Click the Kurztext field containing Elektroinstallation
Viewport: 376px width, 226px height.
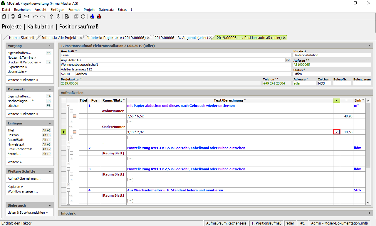click(x=332, y=55)
